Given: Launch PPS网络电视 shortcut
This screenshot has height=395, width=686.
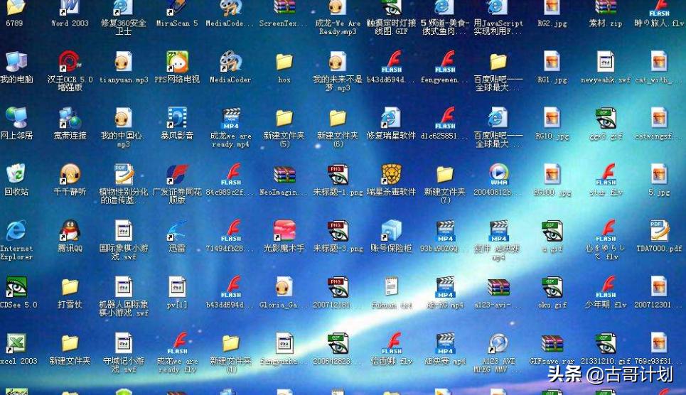Looking at the screenshot, I should (177, 62).
